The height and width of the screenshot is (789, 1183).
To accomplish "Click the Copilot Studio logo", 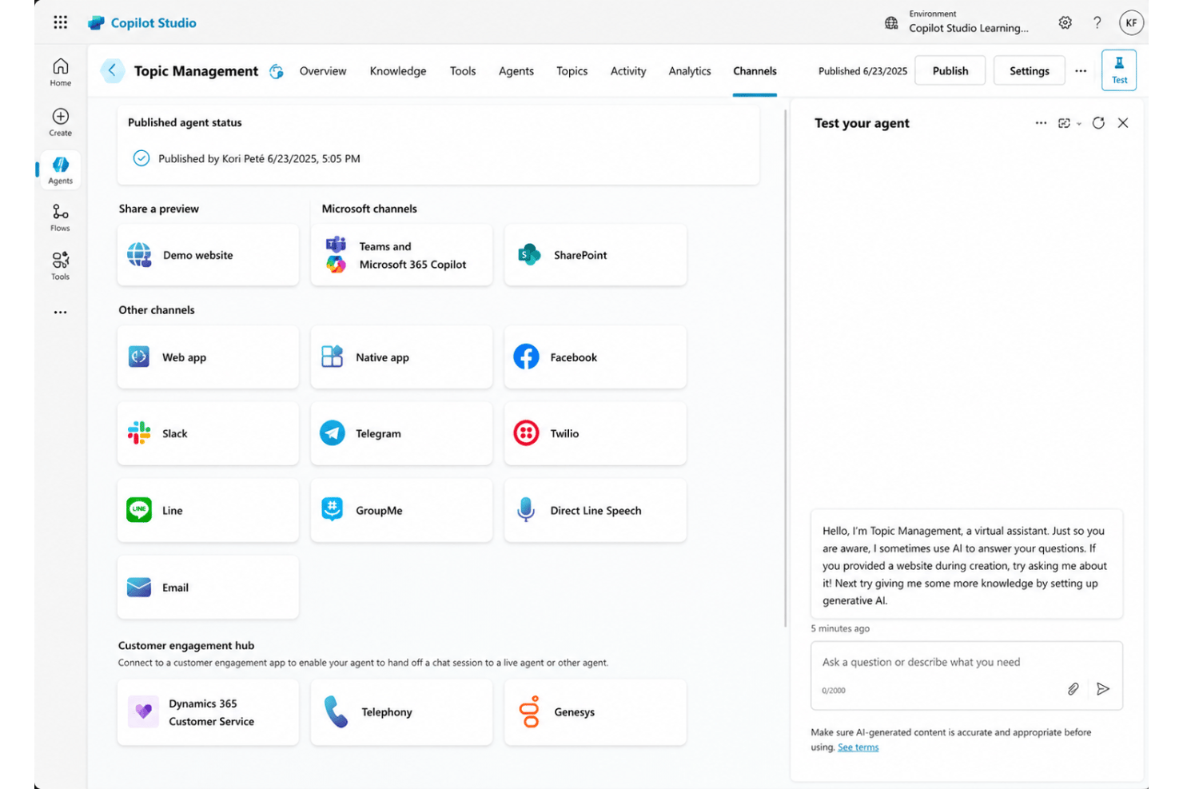I will 142,23.
